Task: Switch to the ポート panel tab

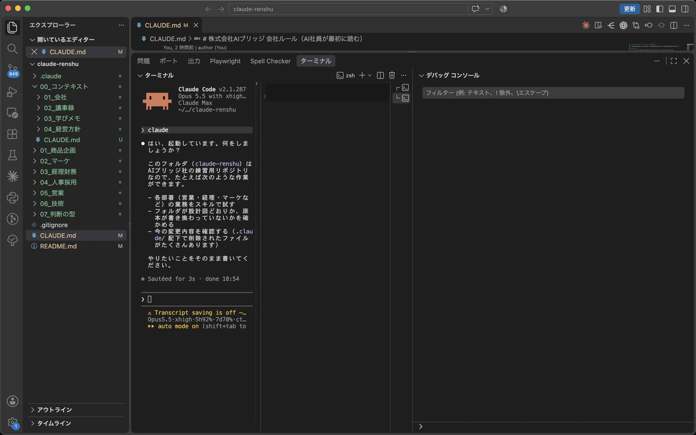Action: pyautogui.click(x=169, y=61)
